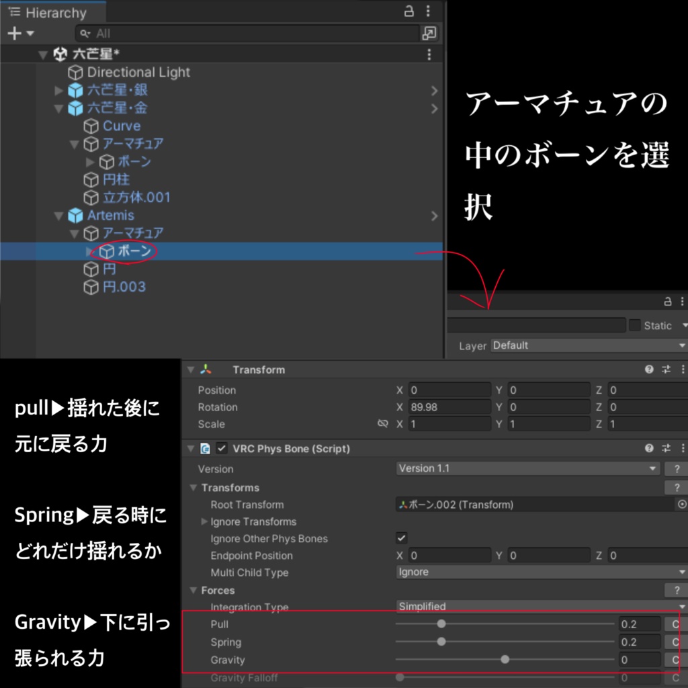The image size is (688, 688).
Task: Collapse the Forces section
Action: point(193,591)
